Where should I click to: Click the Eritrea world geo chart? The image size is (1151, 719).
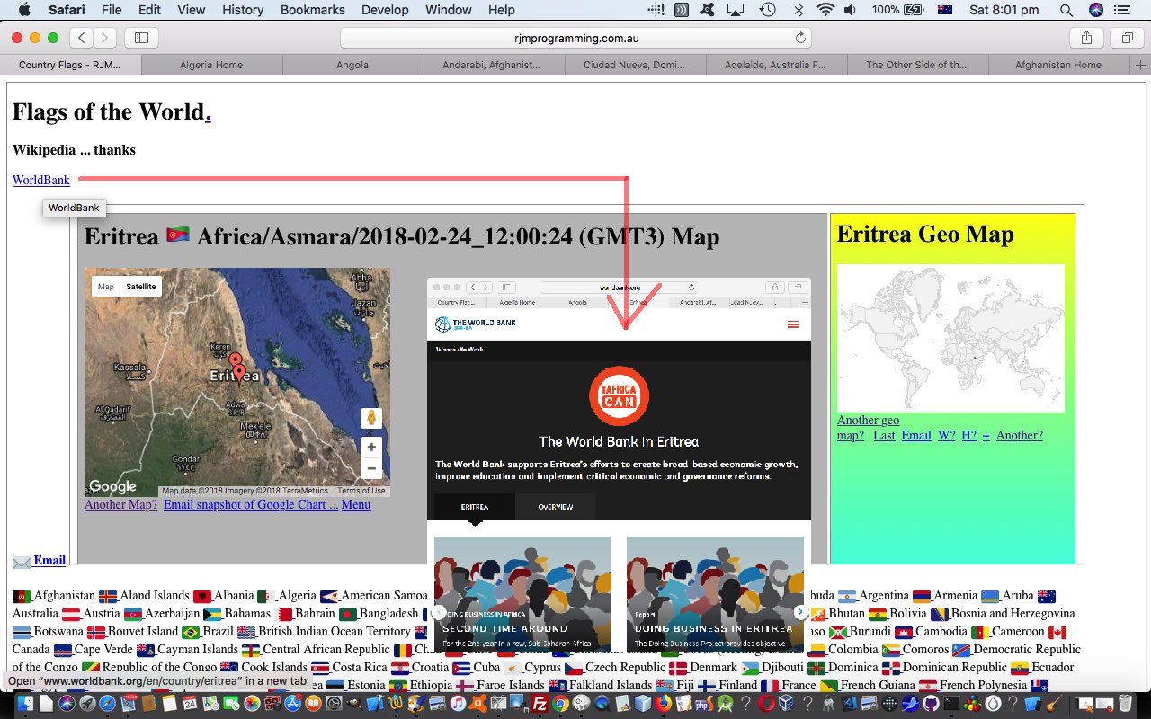click(950, 338)
